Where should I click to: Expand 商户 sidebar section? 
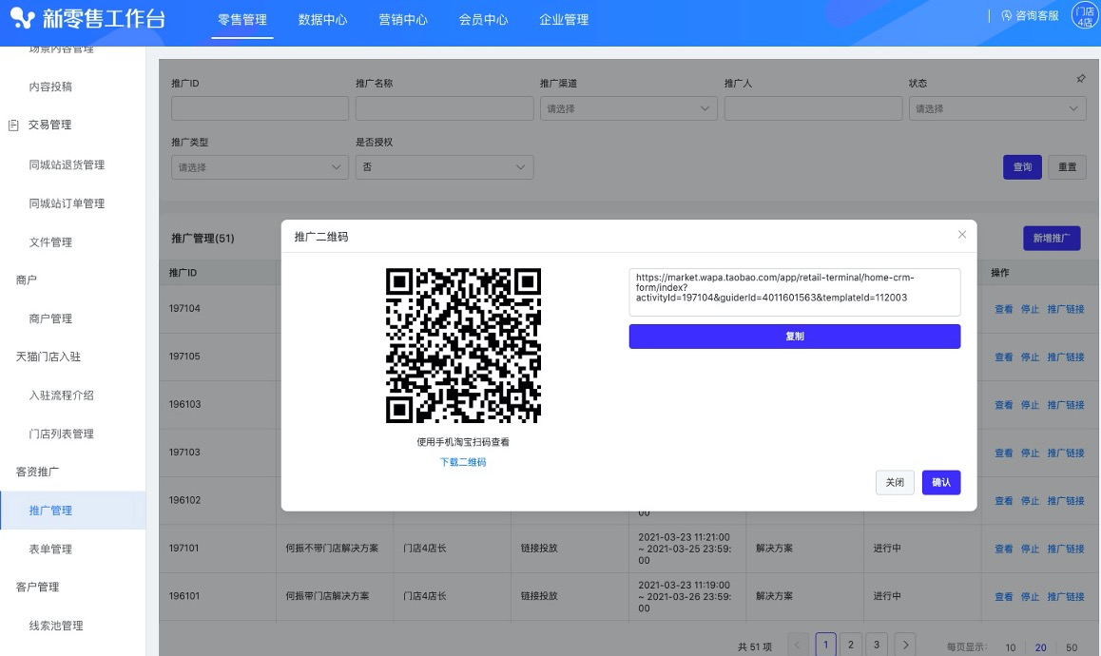click(x=26, y=280)
